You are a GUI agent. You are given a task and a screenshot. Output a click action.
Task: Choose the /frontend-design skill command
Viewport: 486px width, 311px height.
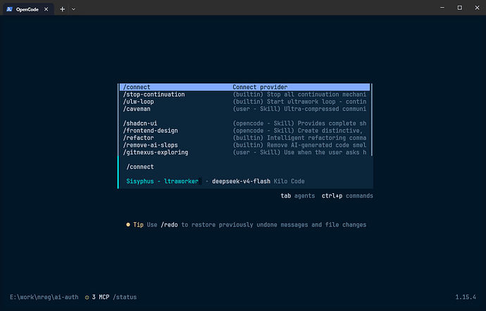tap(245, 130)
